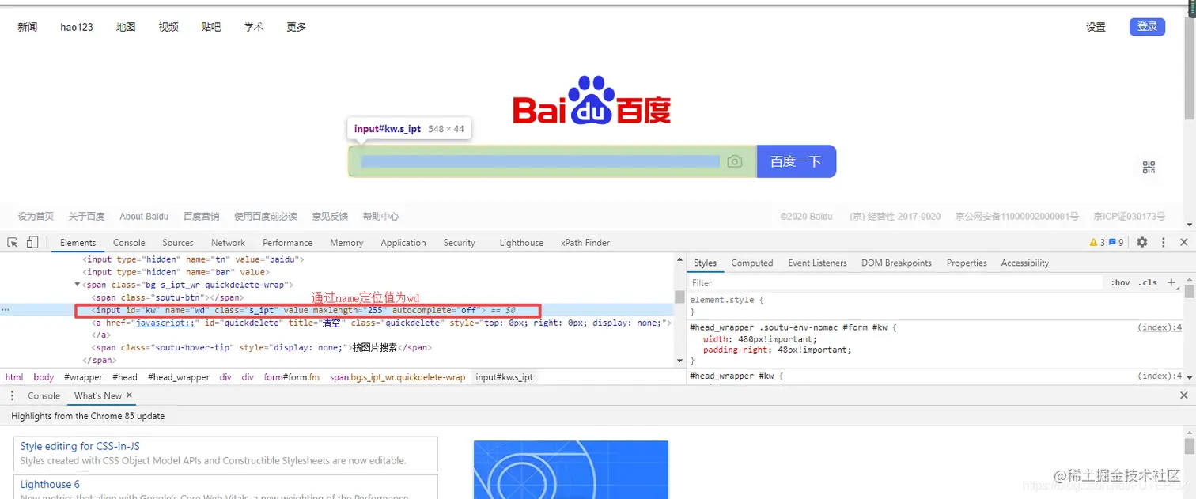The width and height of the screenshot is (1196, 499).
Task: Click the 帮助中心 footer link
Action: point(380,216)
